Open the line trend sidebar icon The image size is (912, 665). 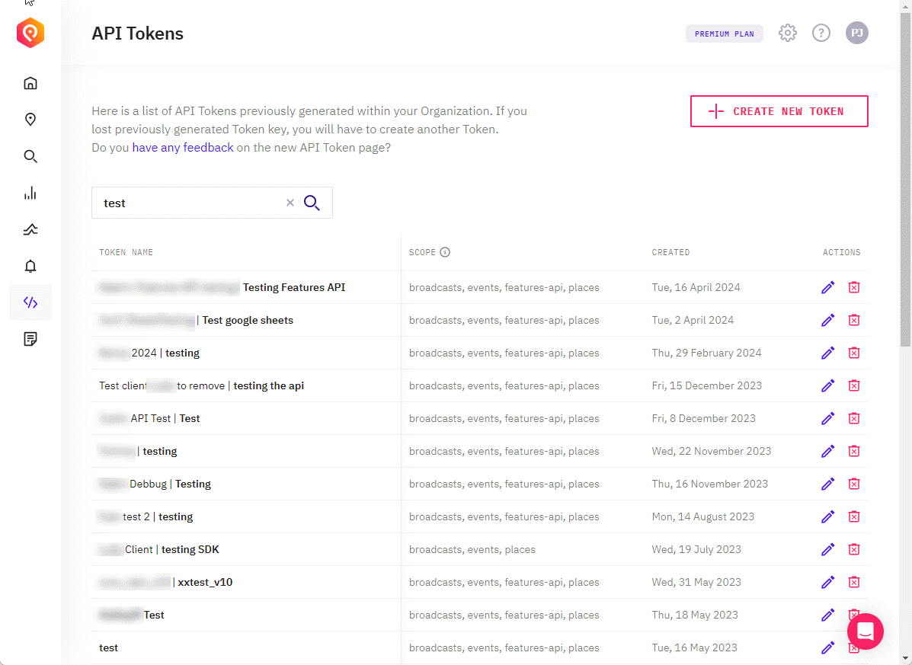[30, 229]
